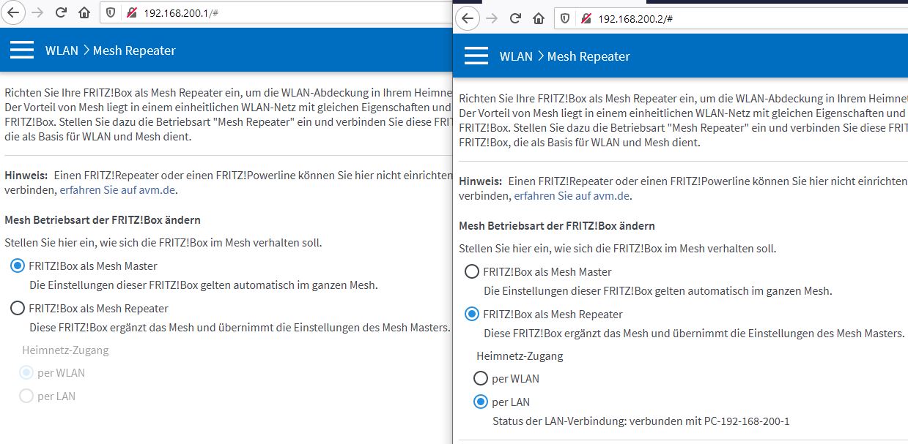Screen dimensions: 908x444
Task: Click WLAN breadcrumb in 192.168.200.2 window
Action: click(x=516, y=56)
